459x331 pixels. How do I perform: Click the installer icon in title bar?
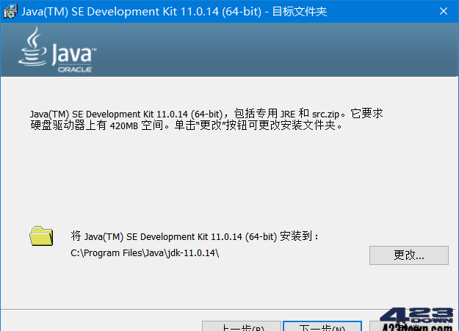tap(10, 12)
